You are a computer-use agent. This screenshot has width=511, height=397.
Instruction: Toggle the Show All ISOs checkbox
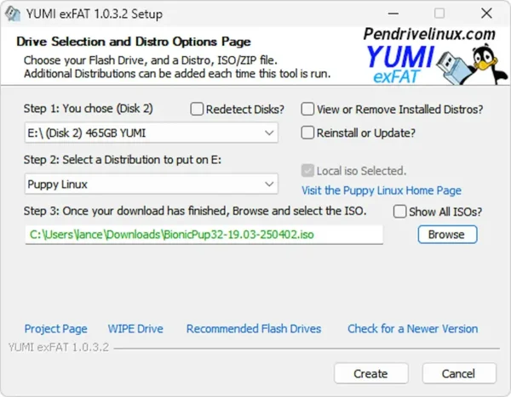399,212
